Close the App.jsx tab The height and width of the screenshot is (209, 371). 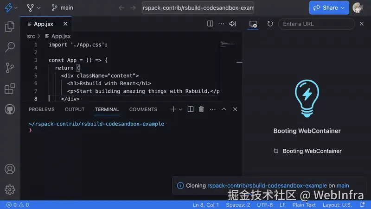[x=65, y=24]
